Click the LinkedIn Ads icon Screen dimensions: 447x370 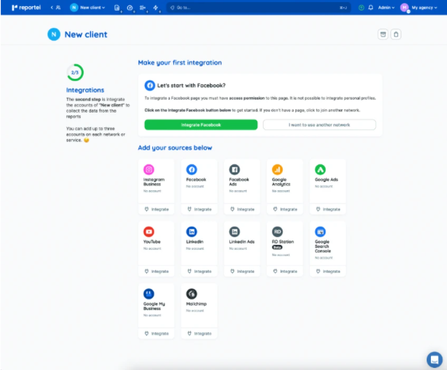pyautogui.click(x=234, y=232)
